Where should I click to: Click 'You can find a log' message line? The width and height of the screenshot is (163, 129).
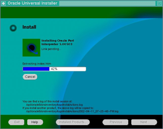pos(47,101)
